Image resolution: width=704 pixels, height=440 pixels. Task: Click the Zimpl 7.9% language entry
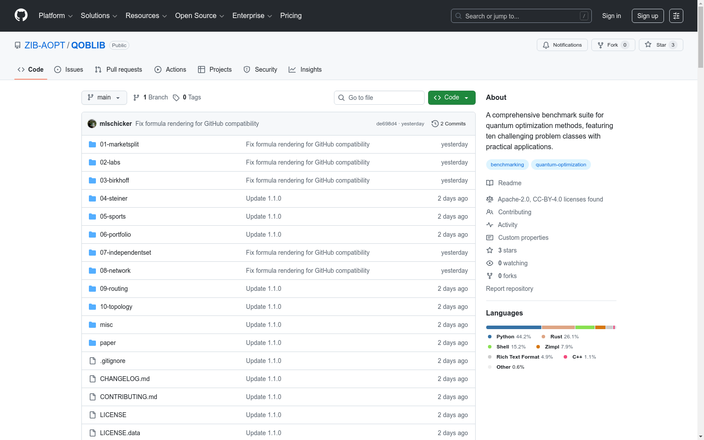(x=554, y=347)
